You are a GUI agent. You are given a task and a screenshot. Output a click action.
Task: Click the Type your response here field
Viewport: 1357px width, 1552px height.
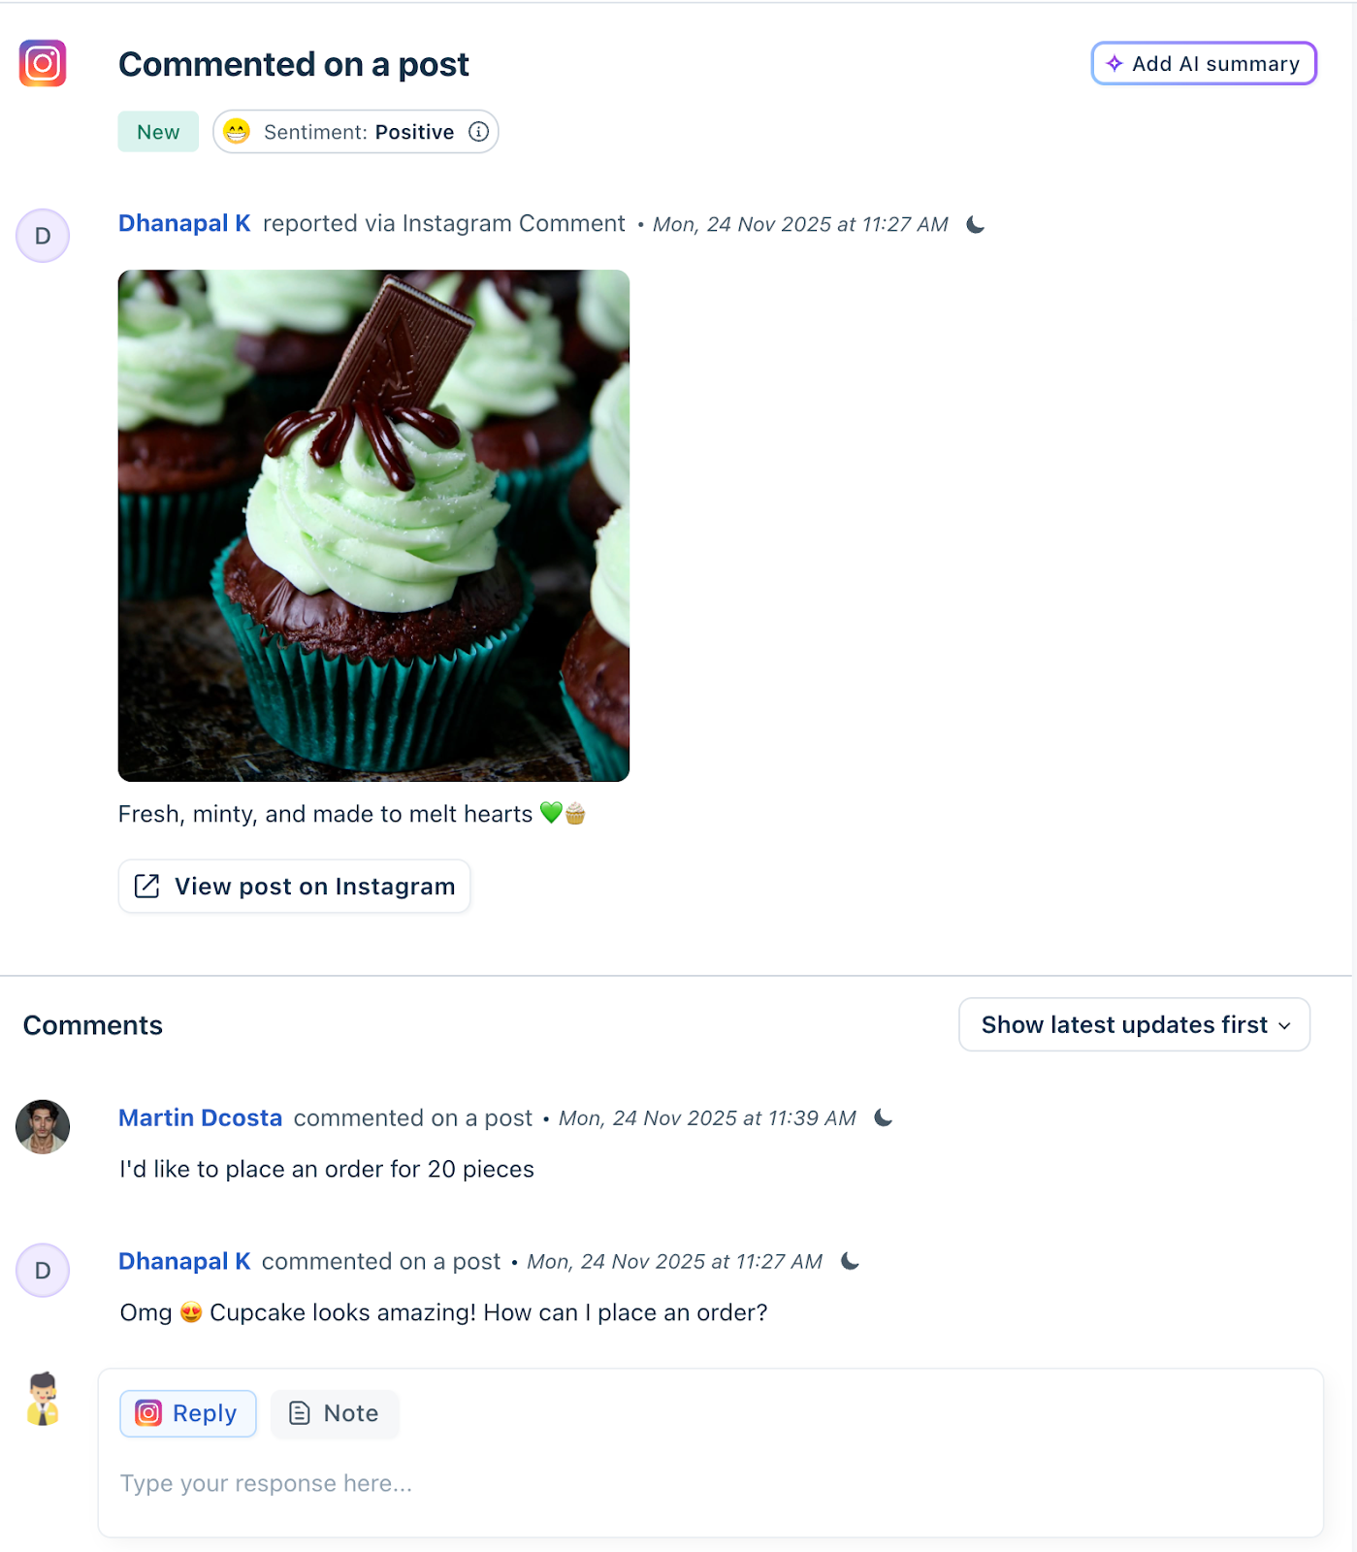(x=710, y=1483)
